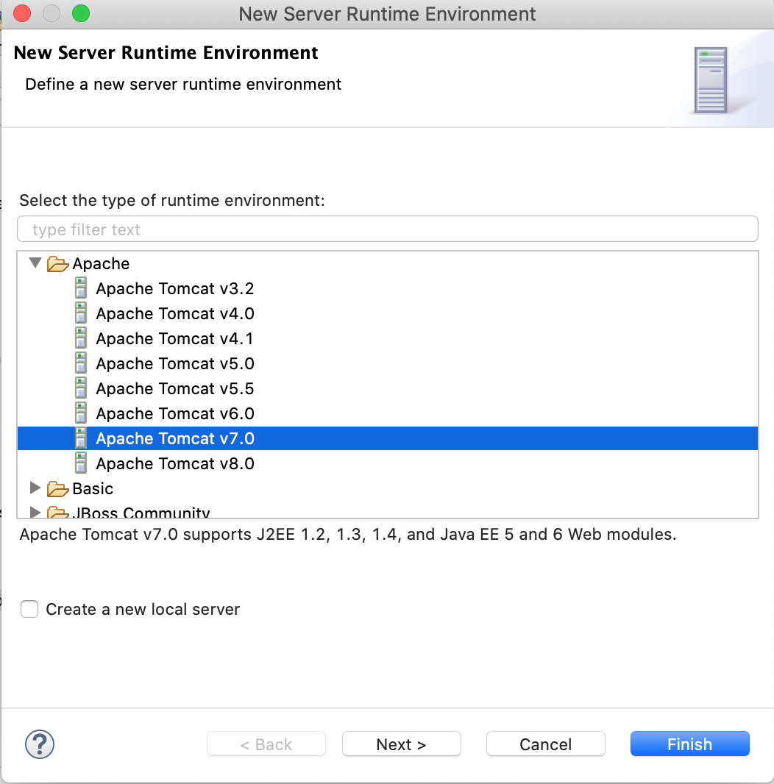This screenshot has height=784, width=774.
Task: Click the Apache Tomcat v4.0 server icon
Action: (x=80, y=313)
